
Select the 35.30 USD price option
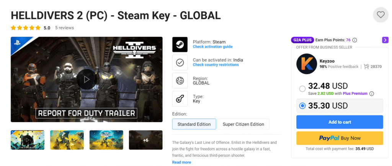302,106
